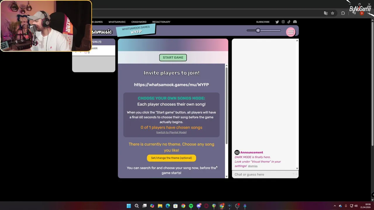The width and height of the screenshot is (374, 210).
Task: Open the hamburger menu in game header
Action: tap(290, 32)
